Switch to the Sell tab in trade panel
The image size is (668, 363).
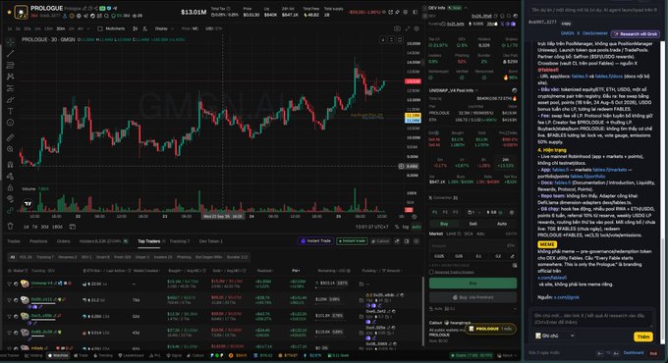pos(473,224)
